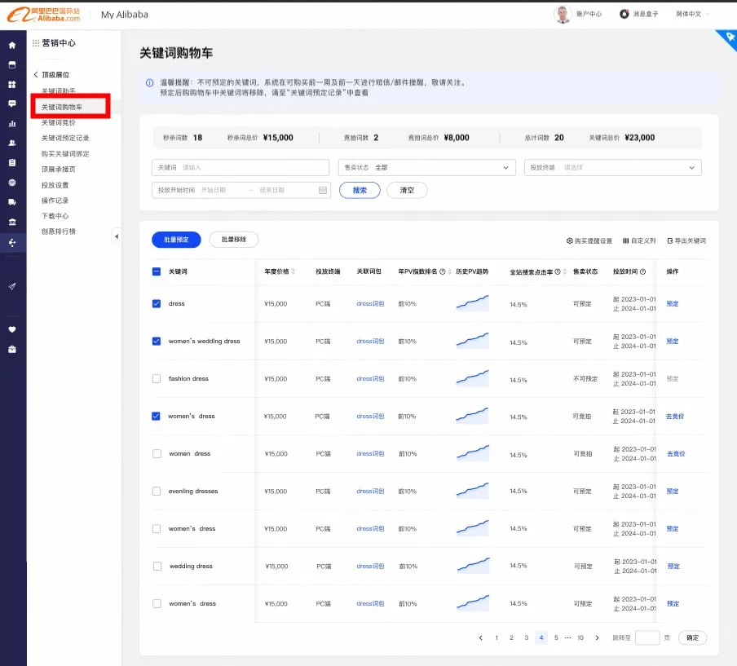Click the calendar icon in date range field
This screenshot has width=737, height=666.
coord(322,190)
